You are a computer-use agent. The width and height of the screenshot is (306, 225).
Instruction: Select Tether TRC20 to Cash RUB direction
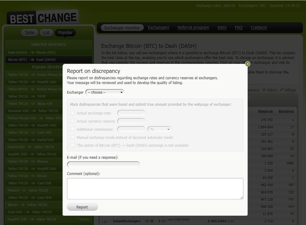[x=34, y=198]
